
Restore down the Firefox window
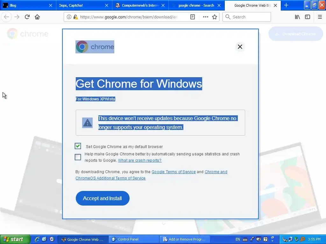click(x=315, y=5)
